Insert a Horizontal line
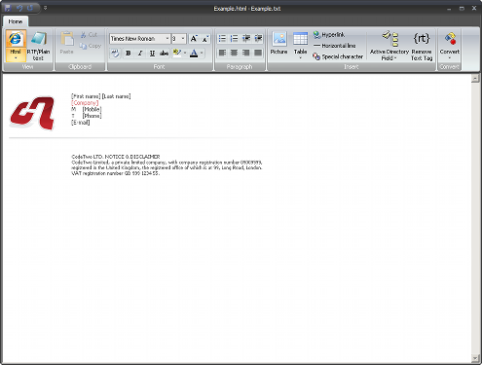Screen dimensions: 482x365 click(x=334, y=46)
